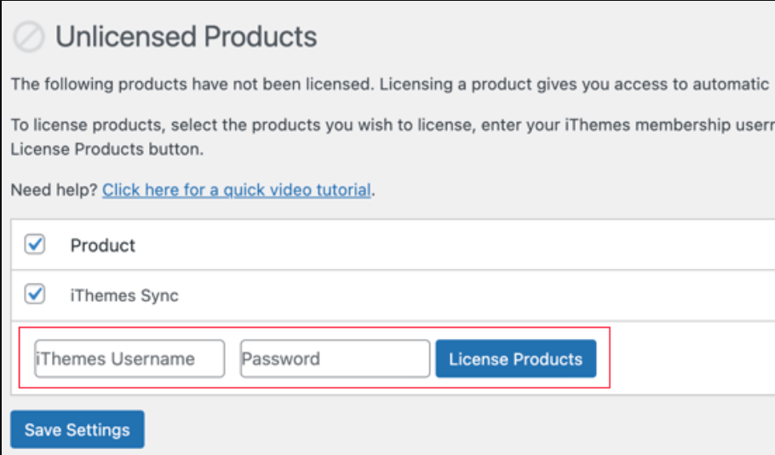
Task: Click the License Products button
Action: coord(516,359)
